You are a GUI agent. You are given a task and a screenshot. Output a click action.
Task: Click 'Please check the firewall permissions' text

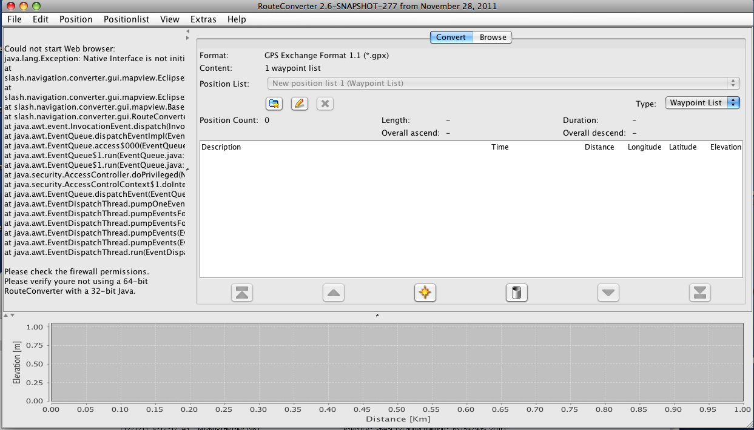click(76, 272)
